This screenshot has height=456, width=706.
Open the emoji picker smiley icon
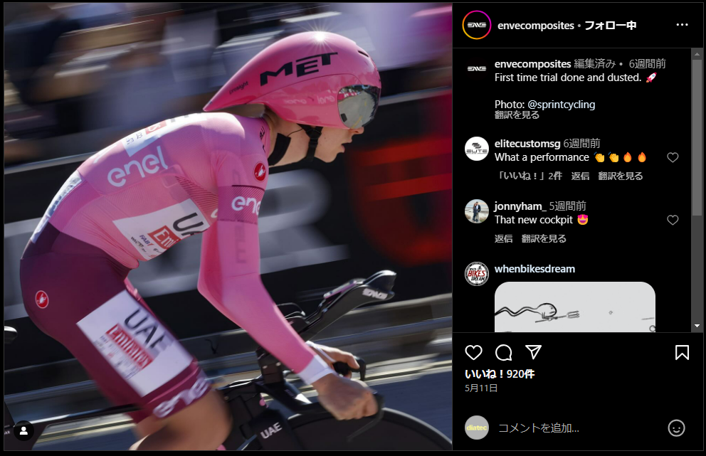tap(676, 428)
